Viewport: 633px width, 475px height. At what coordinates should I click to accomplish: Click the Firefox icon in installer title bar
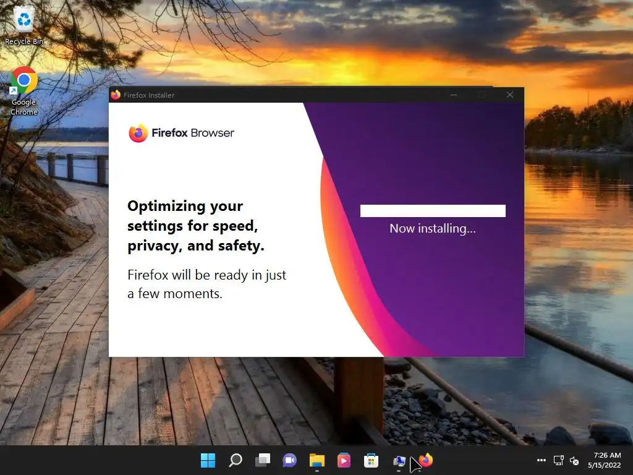coord(116,95)
